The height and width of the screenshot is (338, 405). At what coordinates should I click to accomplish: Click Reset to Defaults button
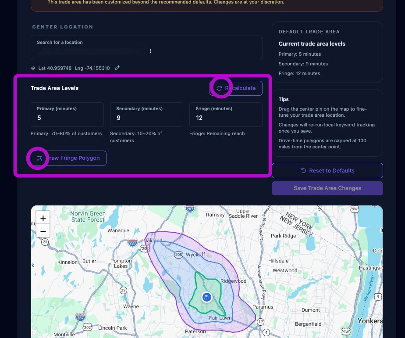pyautogui.click(x=327, y=170)
